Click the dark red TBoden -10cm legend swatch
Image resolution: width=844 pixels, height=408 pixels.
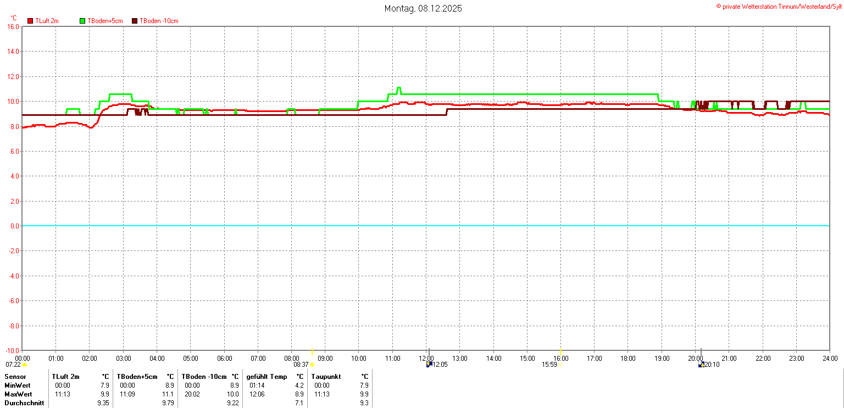point(135,21)
